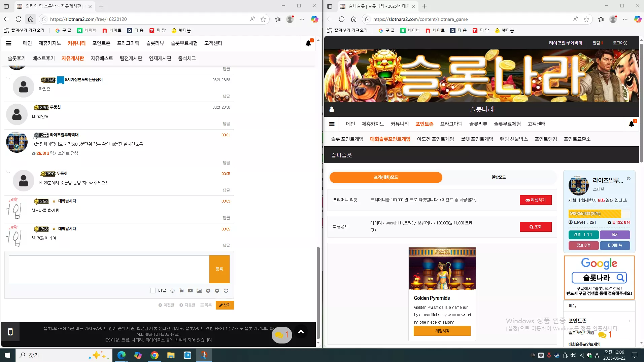Click the Windows Start button
This screenshot has width=644, height=362.
click(7, 355)
